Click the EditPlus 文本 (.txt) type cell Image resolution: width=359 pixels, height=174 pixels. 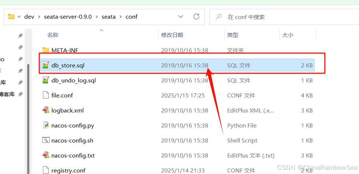coord(251,156)
